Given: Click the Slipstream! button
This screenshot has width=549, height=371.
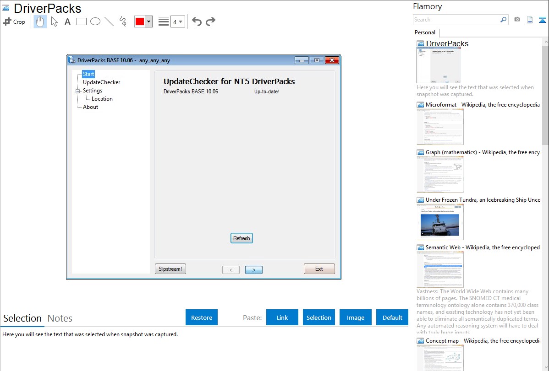Looking at the screenshot, I should 170,269.
